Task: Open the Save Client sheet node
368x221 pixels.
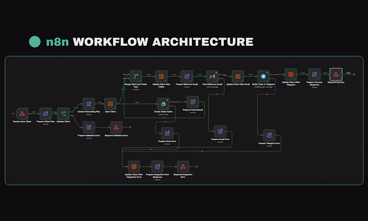Action: (x=110, y=104)
